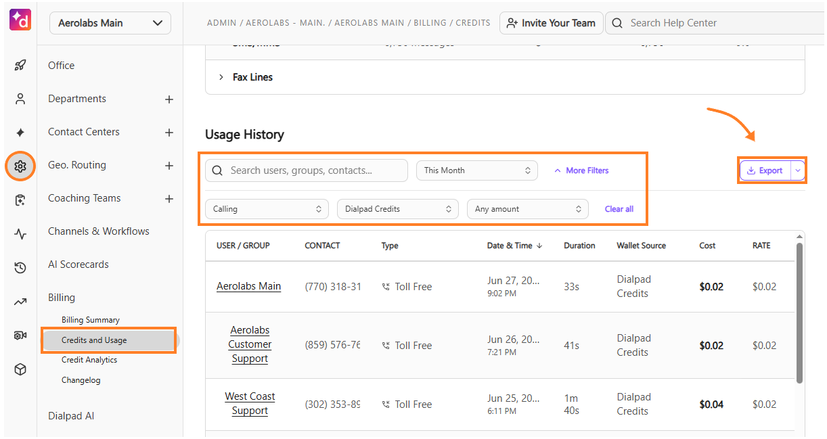Click the CONTACT column header

pyautogui.click(x=322, y=246)
